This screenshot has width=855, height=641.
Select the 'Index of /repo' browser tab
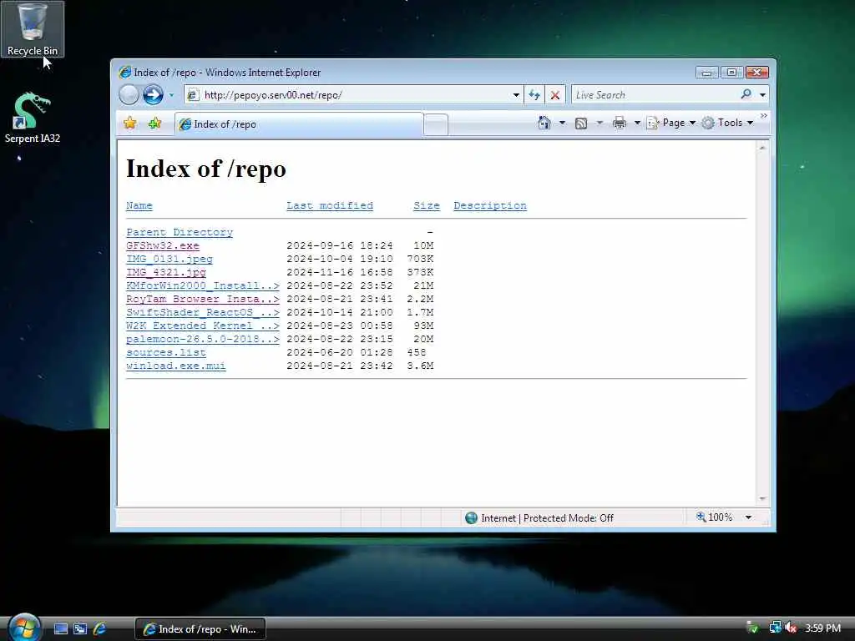[x=299, y=124]
